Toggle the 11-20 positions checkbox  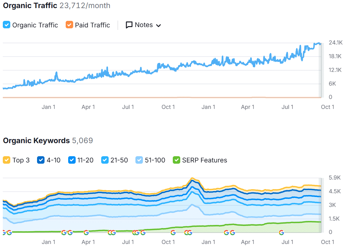click(x=72, y=160)
